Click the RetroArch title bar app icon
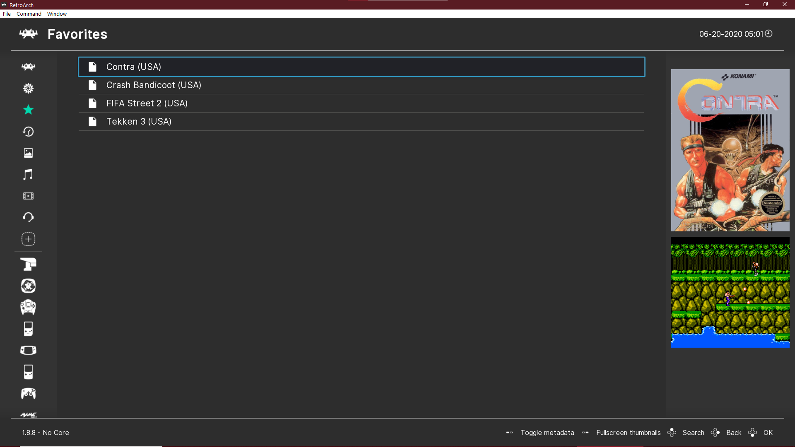The image size is (795, 447). [x=4, y=5]
